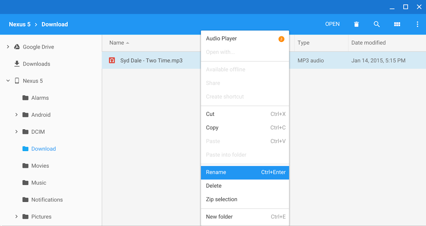This screenshot has width=426, height=226.
Task: Switch to thumbnail grid view icon
Action: [397, 24]
